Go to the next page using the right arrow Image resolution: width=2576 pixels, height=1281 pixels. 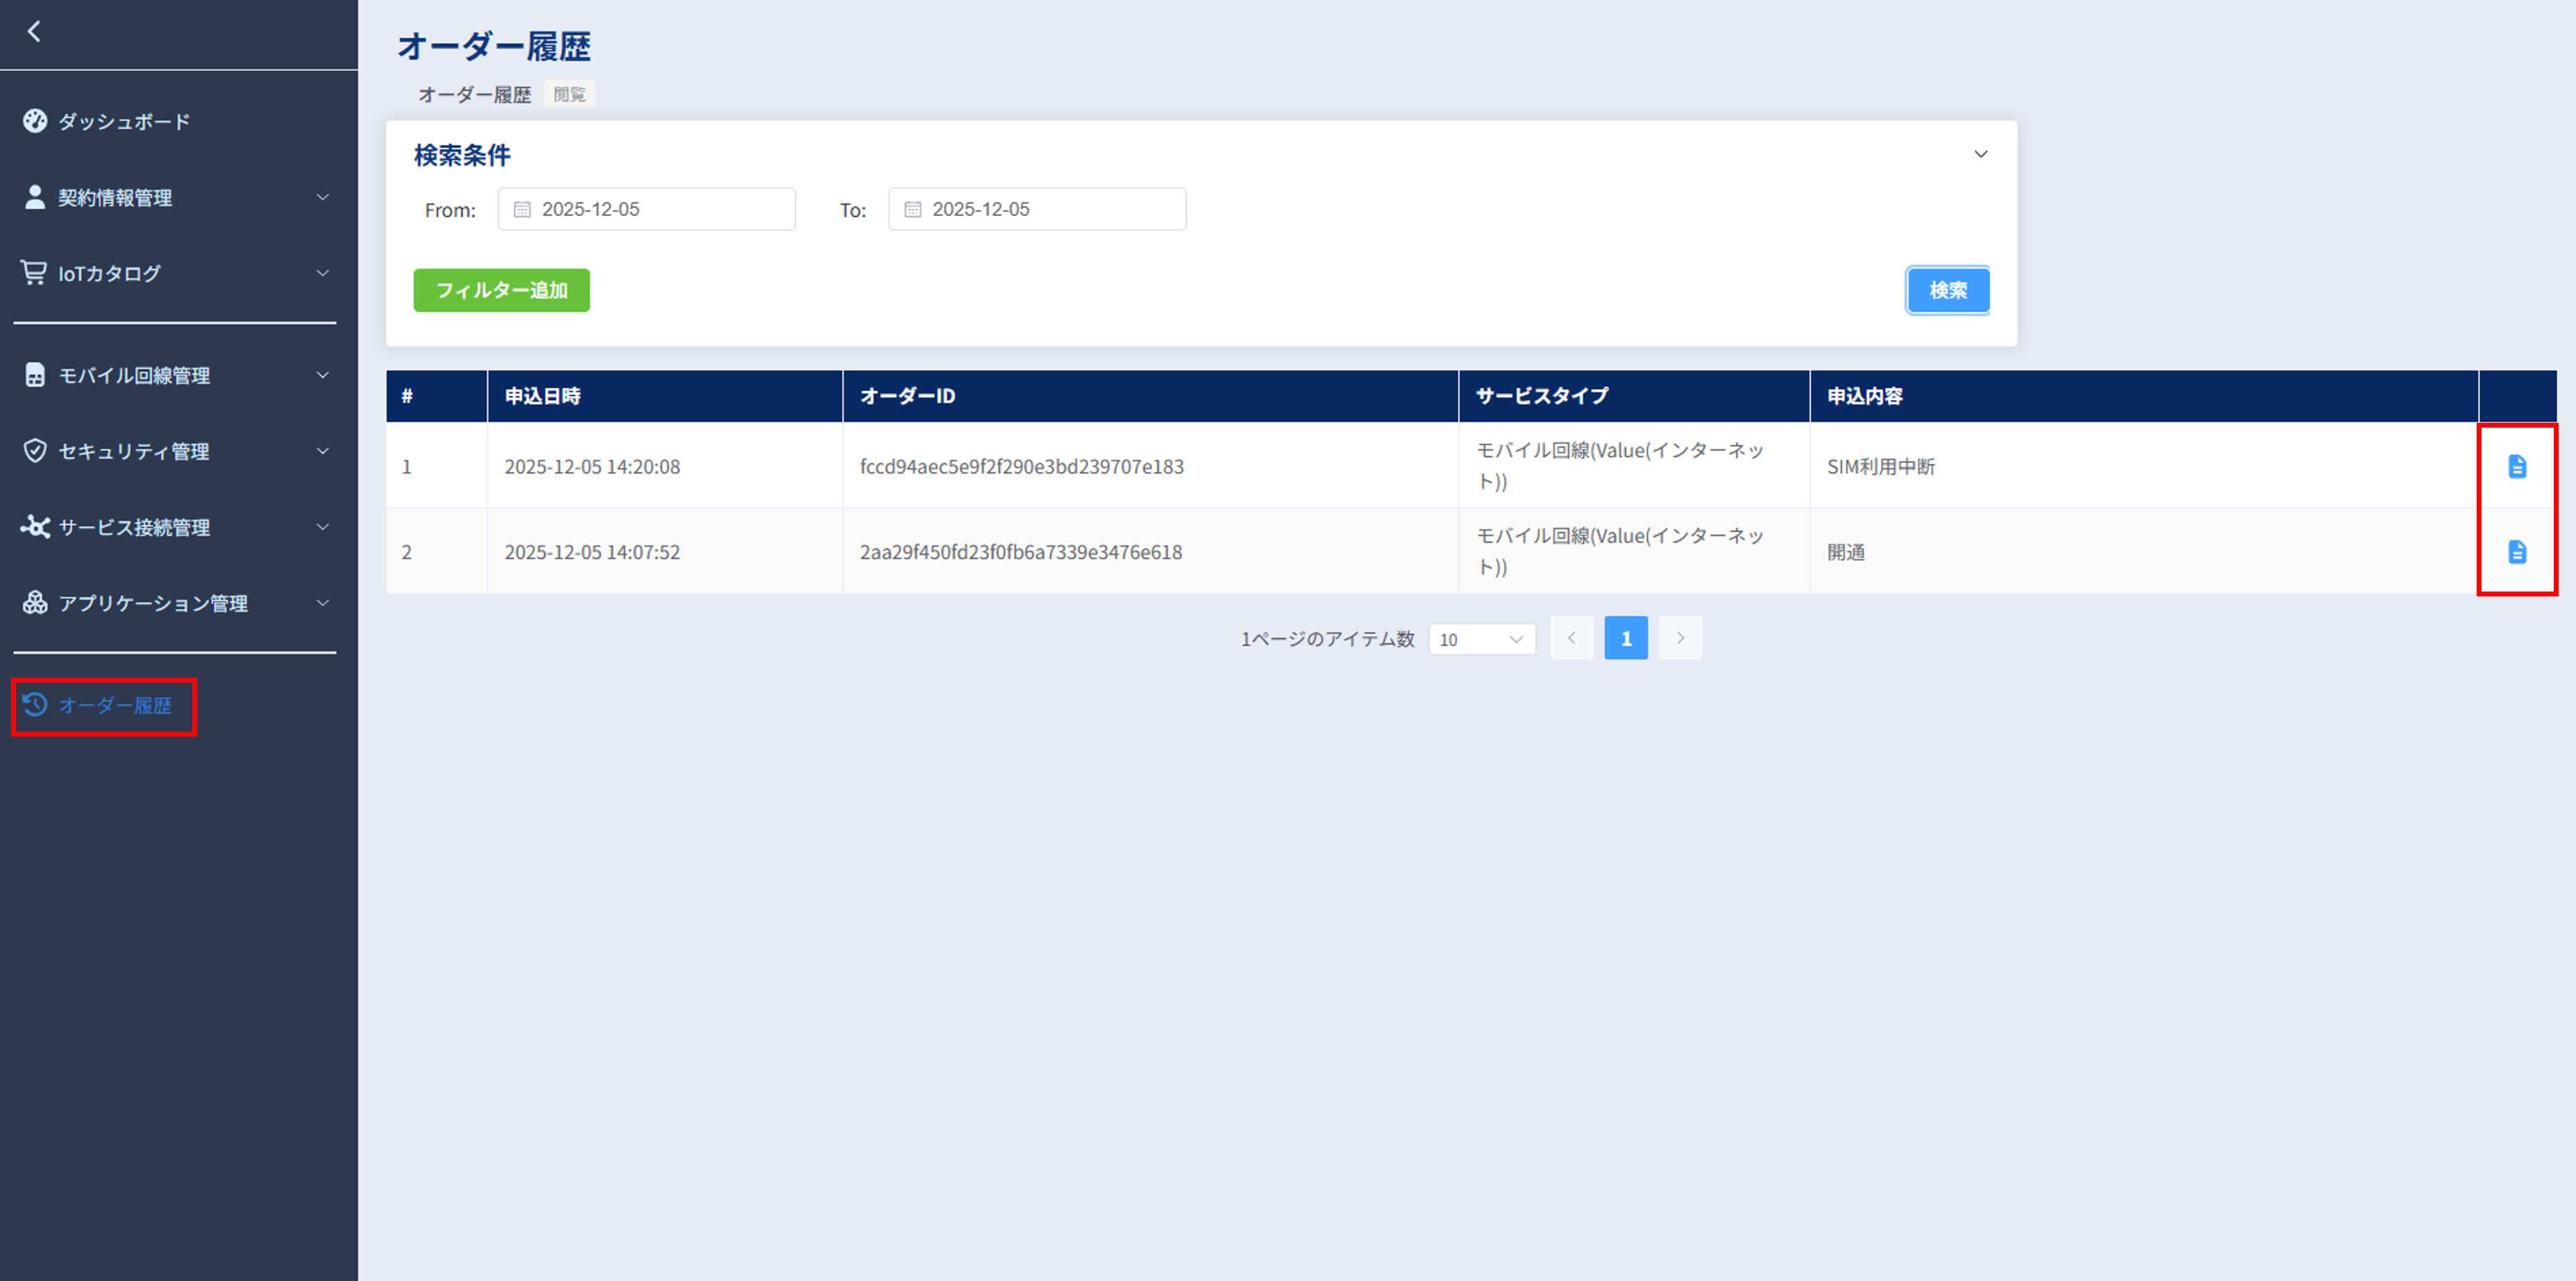[x=1680, y=638]
